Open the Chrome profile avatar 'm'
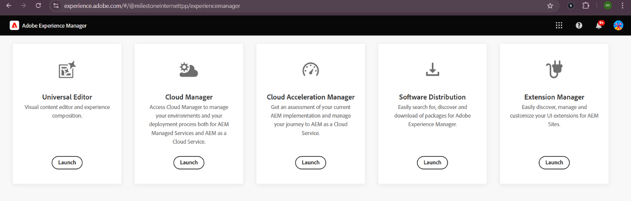631x201 pixels. [x=608, y=6]
